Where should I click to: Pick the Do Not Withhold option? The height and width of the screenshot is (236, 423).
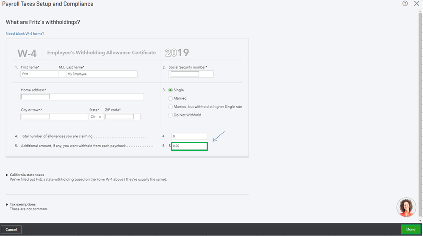tap(171, 115)
